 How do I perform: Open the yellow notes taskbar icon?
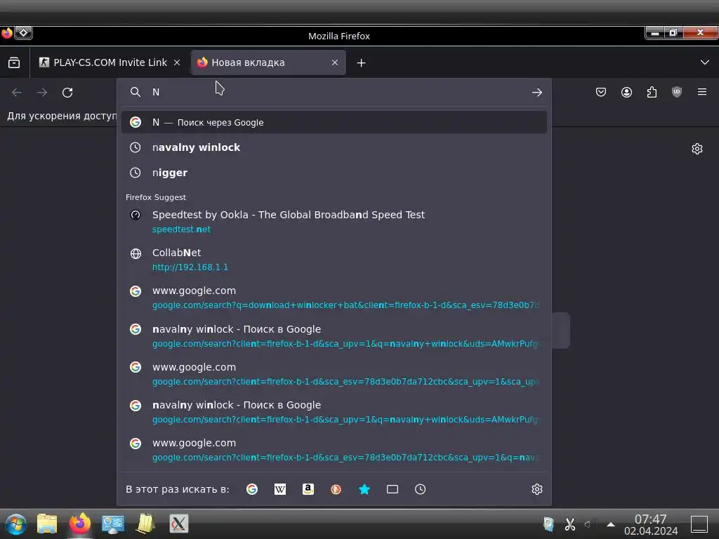pyautogui.click(x=146, y=524)
